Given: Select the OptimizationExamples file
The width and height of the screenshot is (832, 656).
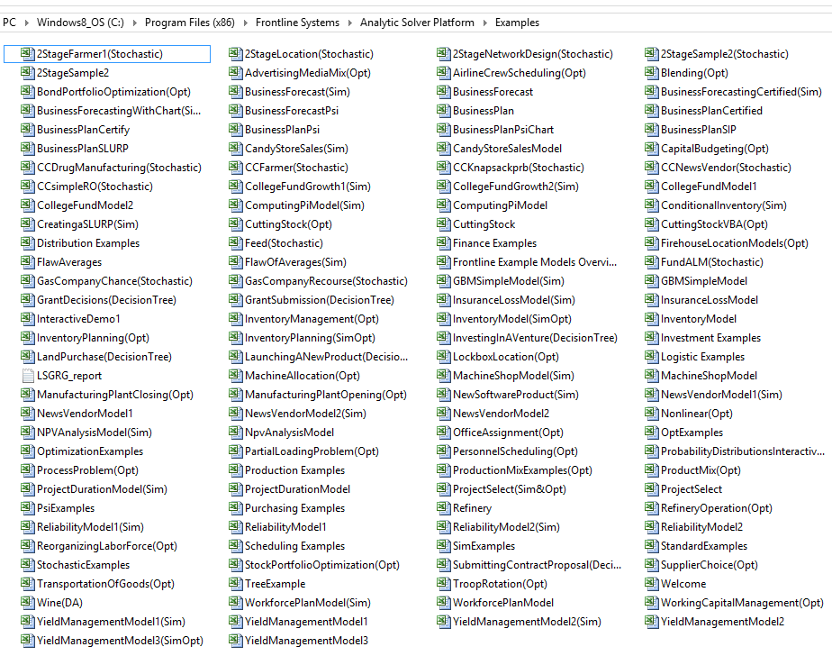Looking at the screenshot, I should coord(89,451).
